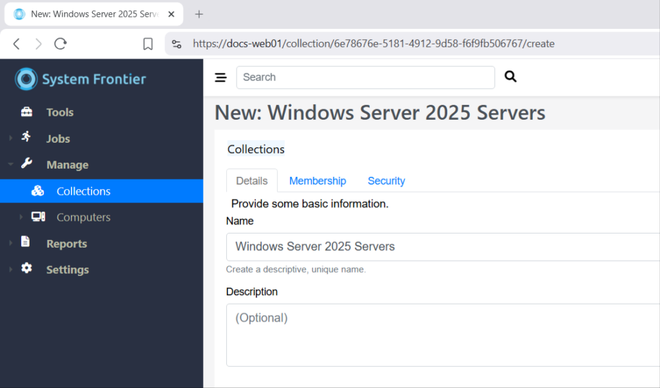Click the Tools toolbox icon
Viewport: 660px width, 388px height.
click(x=26, y=112)
